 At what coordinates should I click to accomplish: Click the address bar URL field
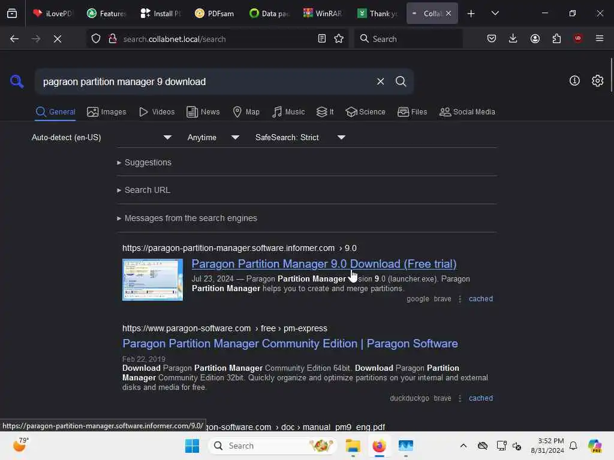click(217, 39)
